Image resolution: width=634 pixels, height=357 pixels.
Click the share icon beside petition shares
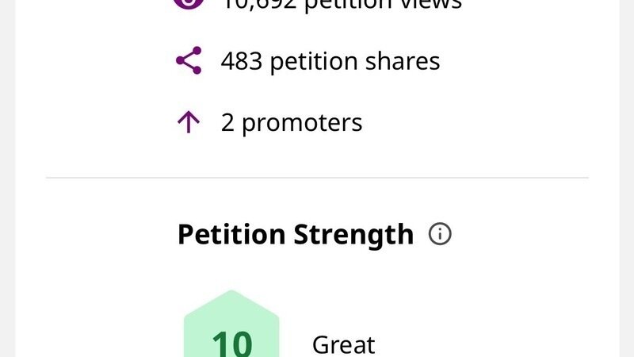(189, 61)
